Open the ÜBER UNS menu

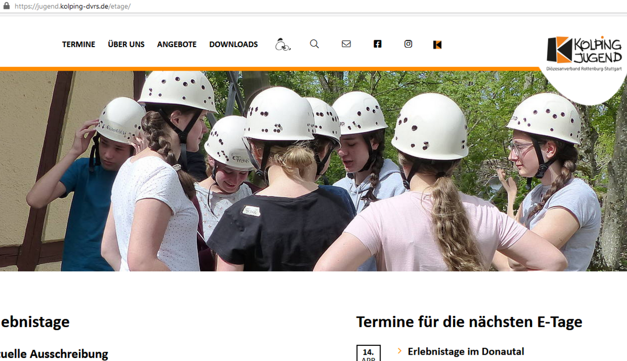[126, 44]
